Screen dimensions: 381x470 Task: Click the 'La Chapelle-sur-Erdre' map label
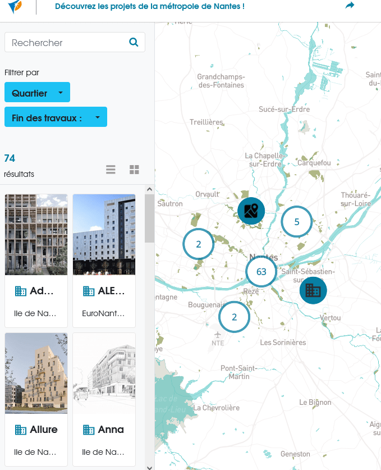[265, 160]
